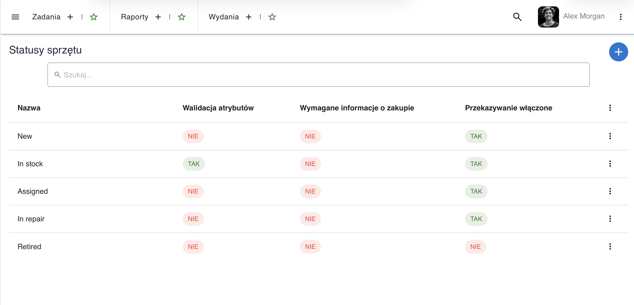Screen dimensions: 634x305
Task: Select the New status name
Action: [25, 136]
